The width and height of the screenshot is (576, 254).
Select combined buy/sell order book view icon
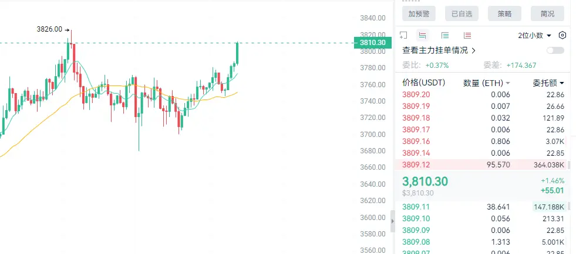(x=423, y=35)
